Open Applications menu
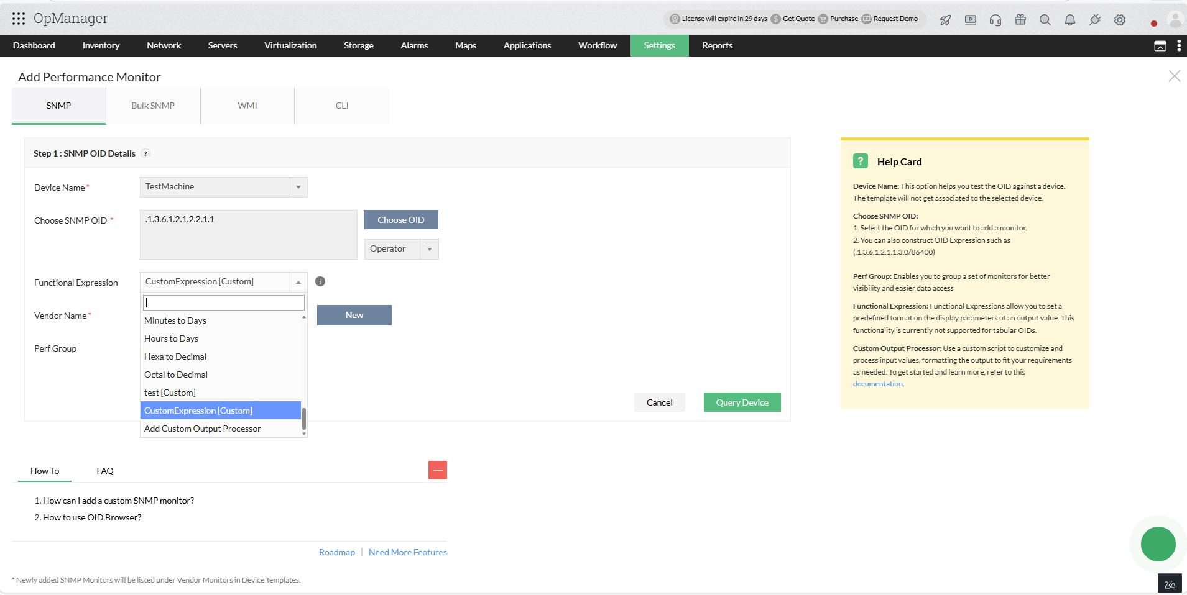Image resolution: width=1187 pixels, height=595 pixels. click(x=527, y=45)
